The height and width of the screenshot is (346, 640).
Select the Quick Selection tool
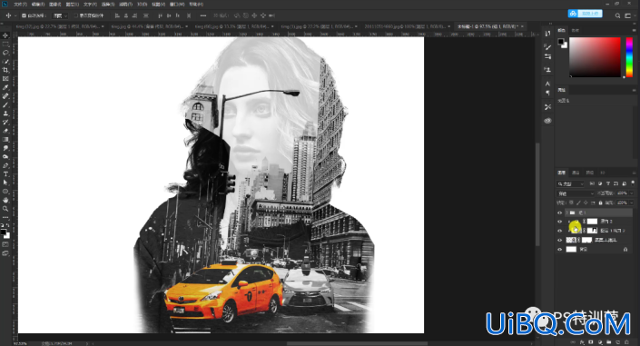(5, 61)
